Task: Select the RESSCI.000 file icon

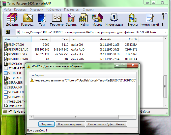Action: pos(6,64)
